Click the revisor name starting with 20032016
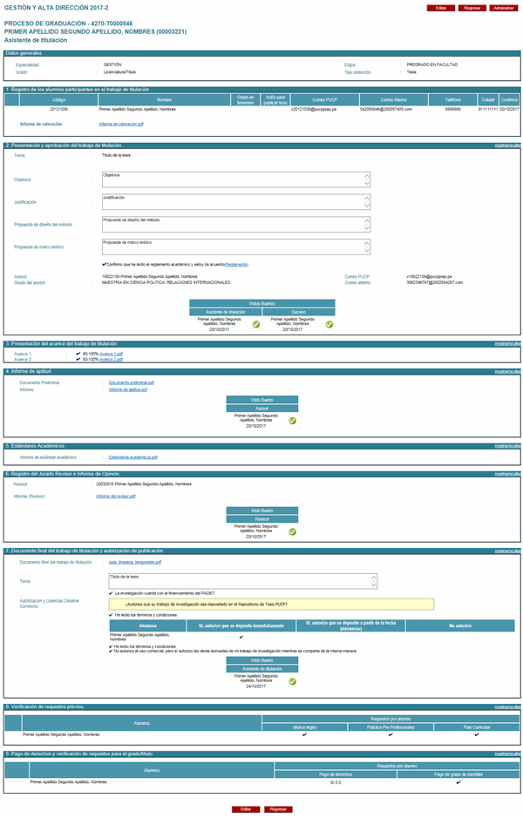This screenshot has height=818, width=523. coord(144,484)
